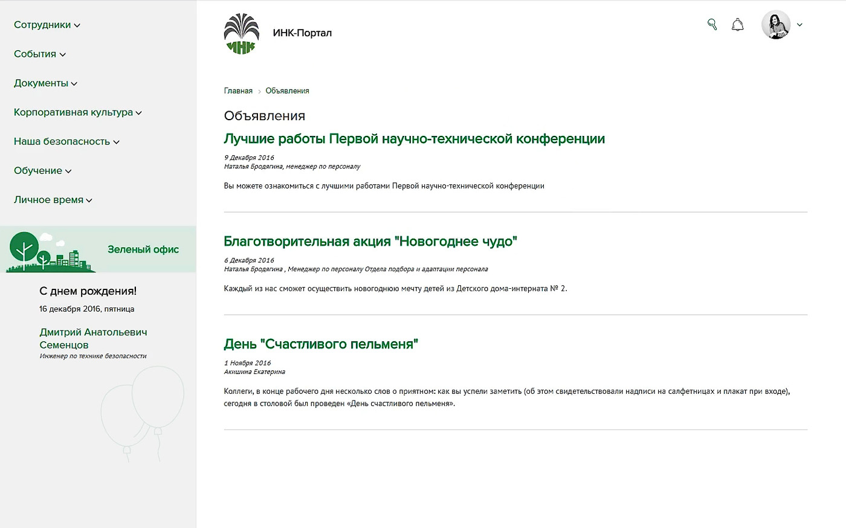
Task: Open the search icon
Action: [712, 24]
